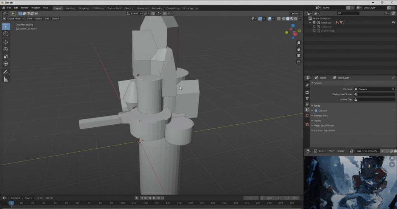Select the Move tool in the toolbar
Image resolution: width=397 pixels, height=209 pixels.
(6, 42)
